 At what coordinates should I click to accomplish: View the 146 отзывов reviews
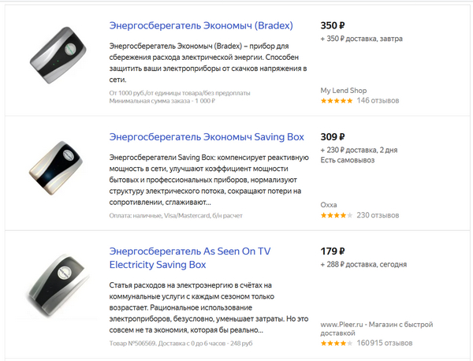pos(378,101)
